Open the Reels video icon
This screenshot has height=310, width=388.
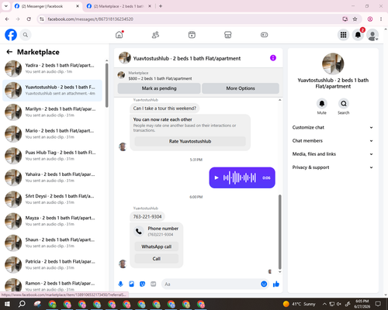[192, 35]
